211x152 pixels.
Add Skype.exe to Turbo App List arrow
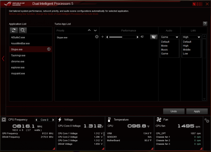[x=49, y=49]
